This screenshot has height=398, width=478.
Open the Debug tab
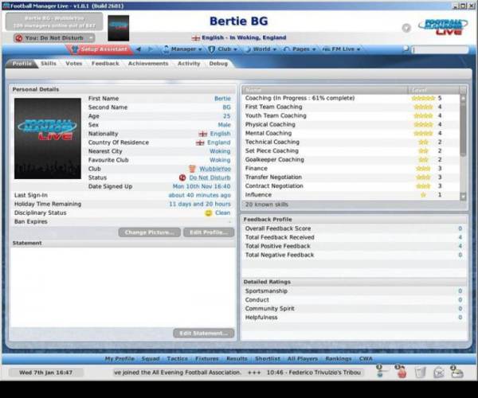click(218, 64)
